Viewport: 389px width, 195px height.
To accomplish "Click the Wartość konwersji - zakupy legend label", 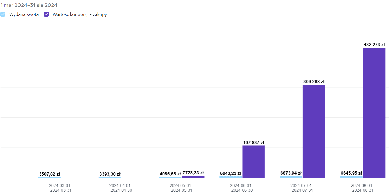I will [80, 14].
